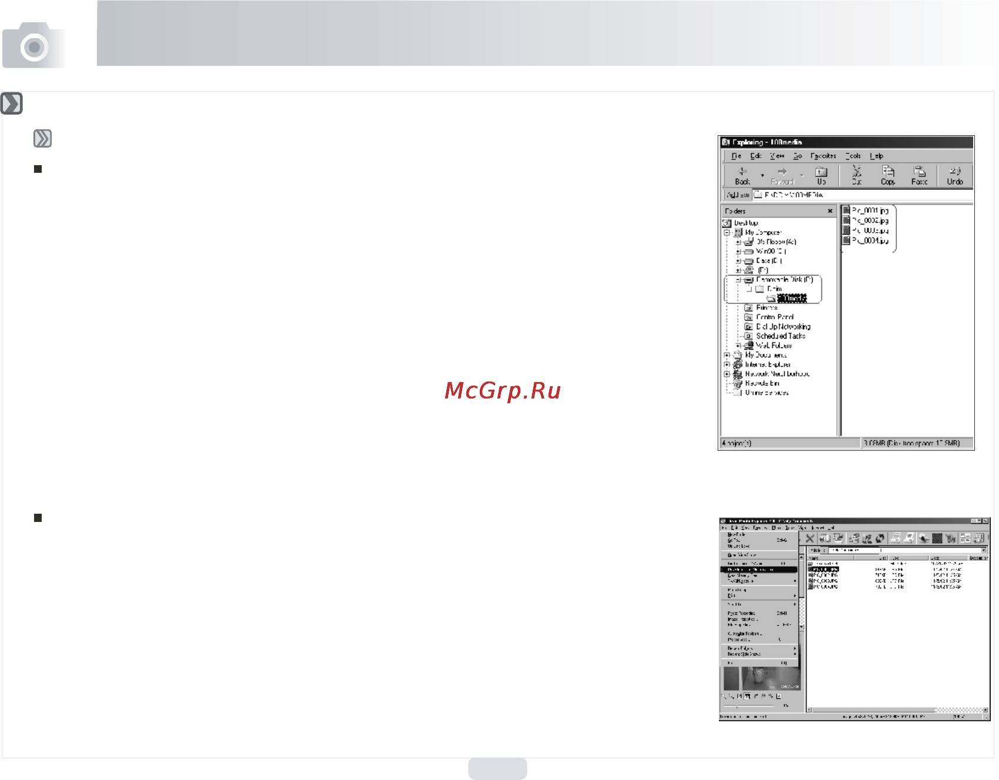Click the Explorer address bar field
999x780 pixels.
[x=863, y=195]
